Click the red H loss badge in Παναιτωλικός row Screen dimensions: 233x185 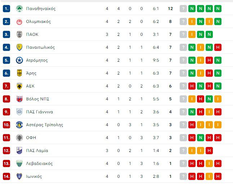(x=218, y=47)
